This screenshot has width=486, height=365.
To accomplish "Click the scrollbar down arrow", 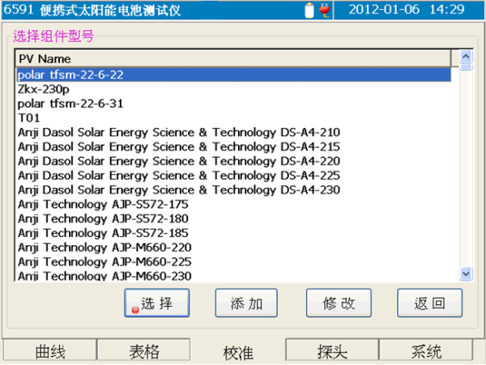I will point(466,274).
